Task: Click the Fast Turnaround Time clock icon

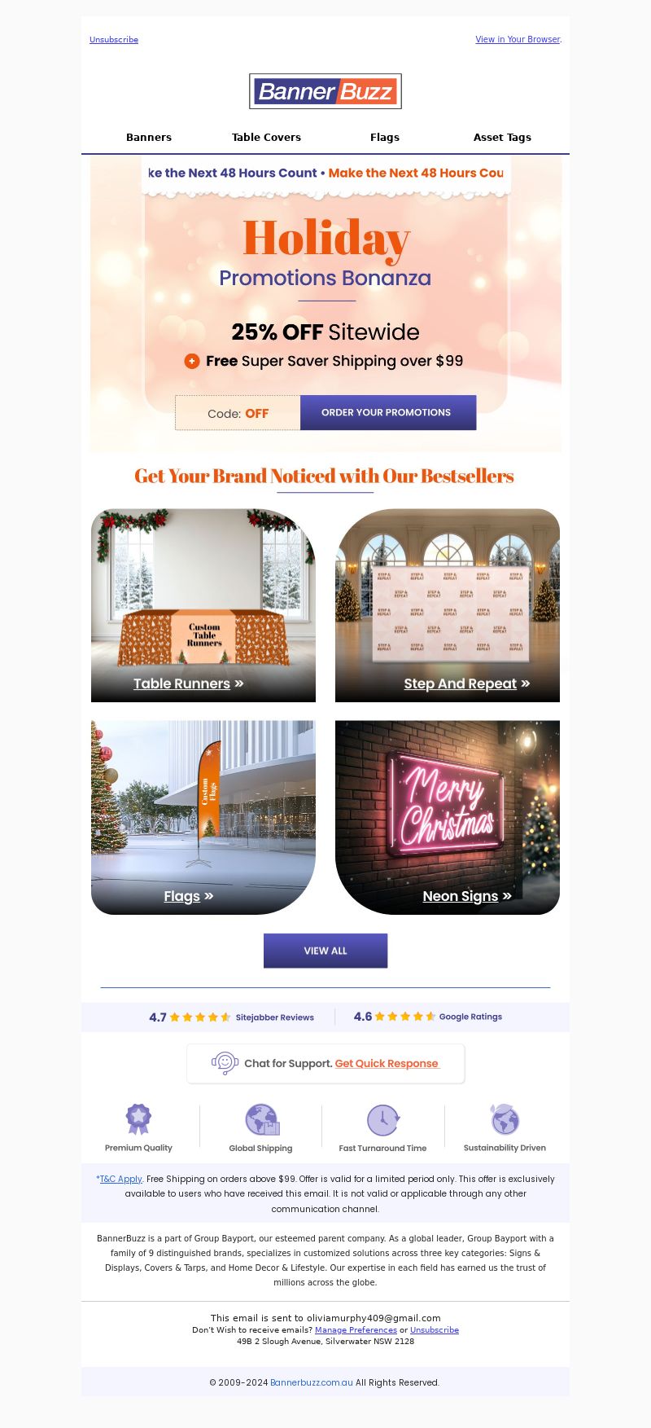Action: [383, 1120]
